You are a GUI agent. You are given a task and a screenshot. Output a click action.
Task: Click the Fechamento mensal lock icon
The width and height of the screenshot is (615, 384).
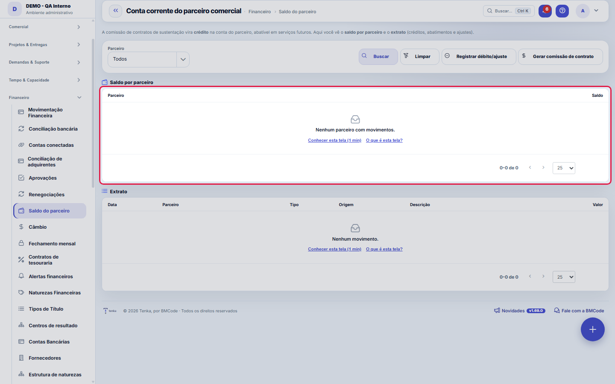click(x=21, y=243)
